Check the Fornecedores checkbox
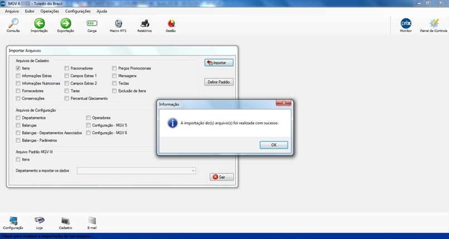 pos(18,91)
